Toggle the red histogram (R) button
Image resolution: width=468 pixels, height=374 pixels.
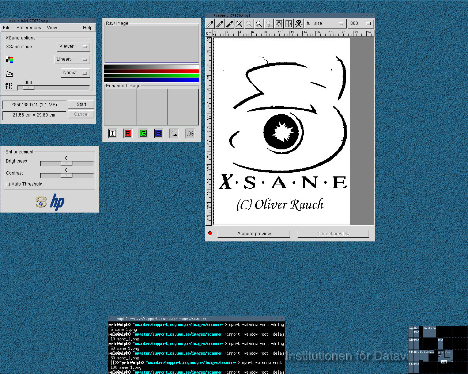point(128,133)
